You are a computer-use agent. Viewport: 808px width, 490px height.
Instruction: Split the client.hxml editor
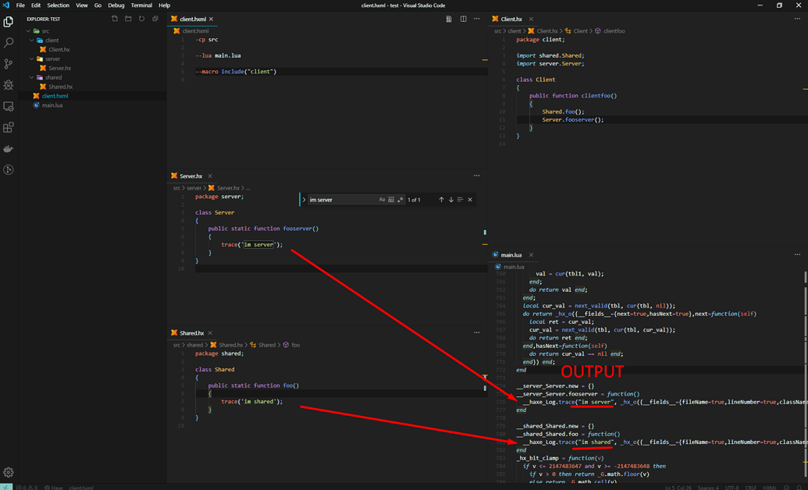click(x=463, y=19)
